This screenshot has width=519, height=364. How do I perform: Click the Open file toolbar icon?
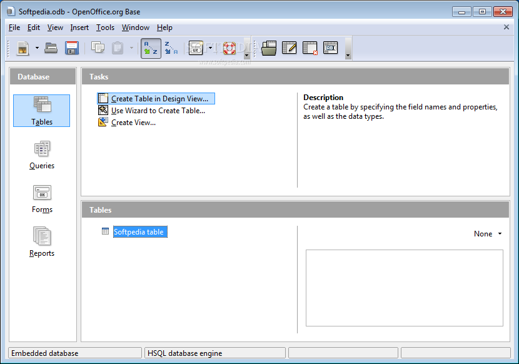(51, 48)
